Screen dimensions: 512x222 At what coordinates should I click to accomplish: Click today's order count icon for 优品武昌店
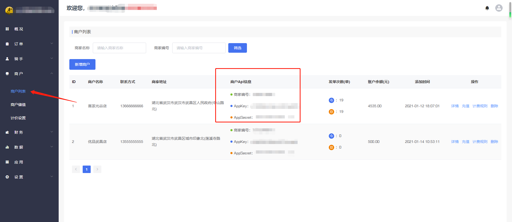[331, 136]
